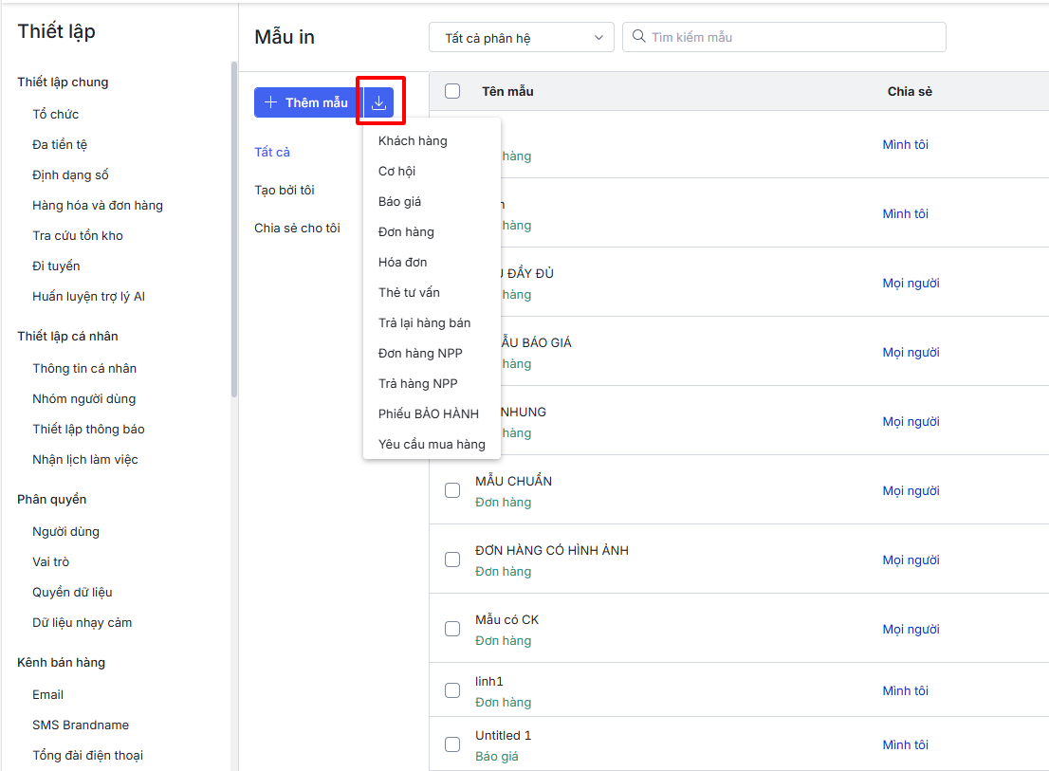Select checkbox for ĐƠN HÀNG CÓ HÌNH ẢNH
This screenshot has width=1049, height=771.
tap(452, 560)
